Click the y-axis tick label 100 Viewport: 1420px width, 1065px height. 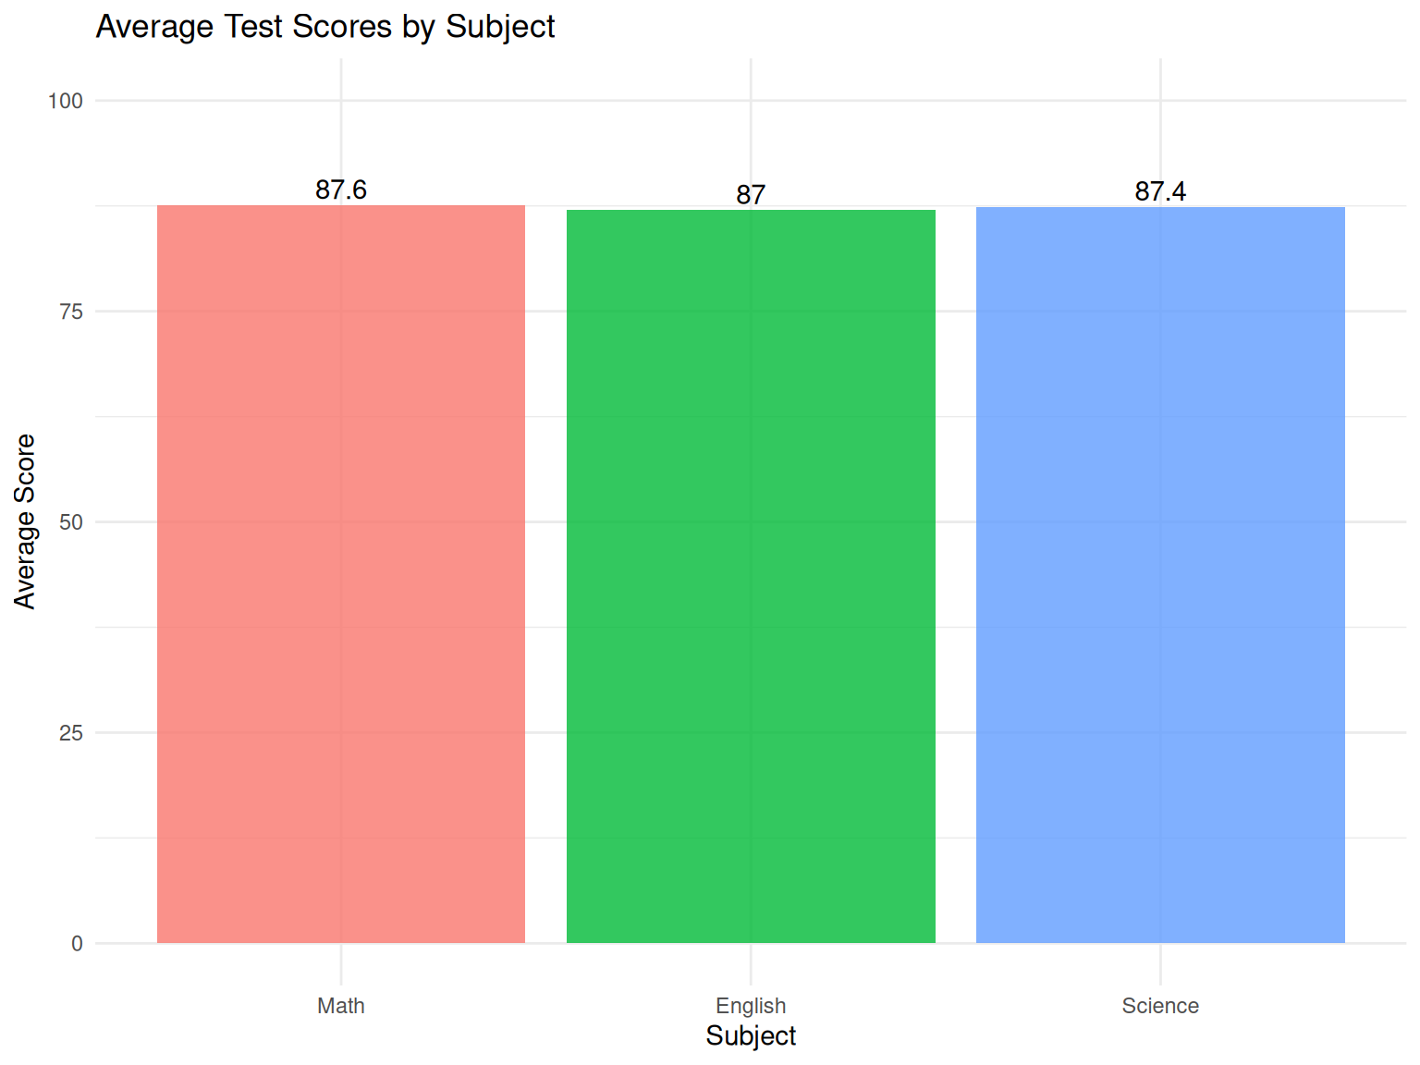tap(66, 101)
